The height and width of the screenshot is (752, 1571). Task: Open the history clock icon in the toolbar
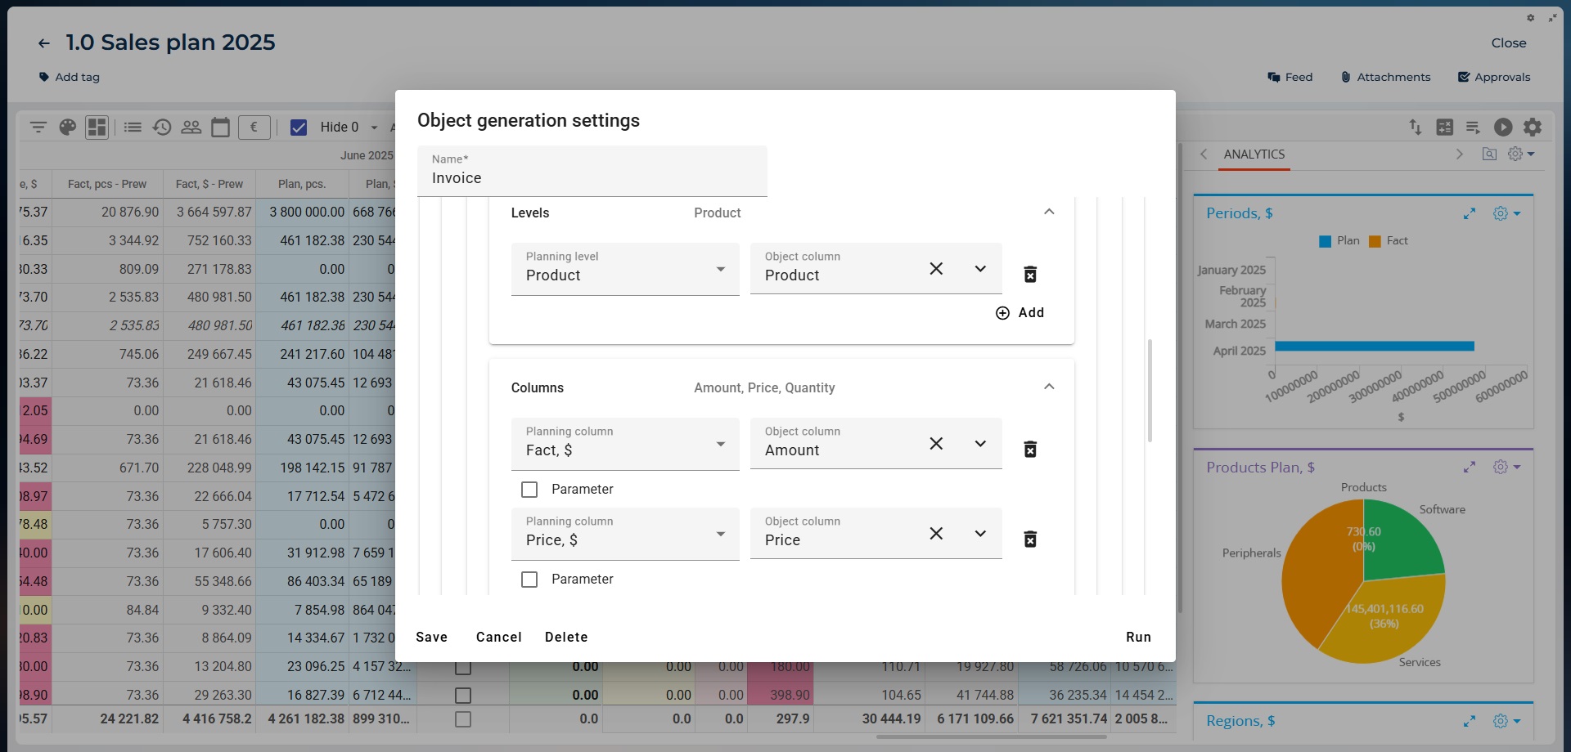[x=162, y=127]
